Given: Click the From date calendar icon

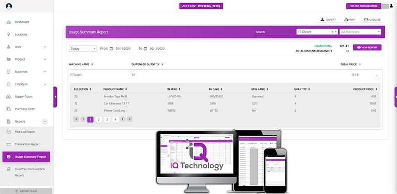Looking at the screenshot, I should click(111, 49).
